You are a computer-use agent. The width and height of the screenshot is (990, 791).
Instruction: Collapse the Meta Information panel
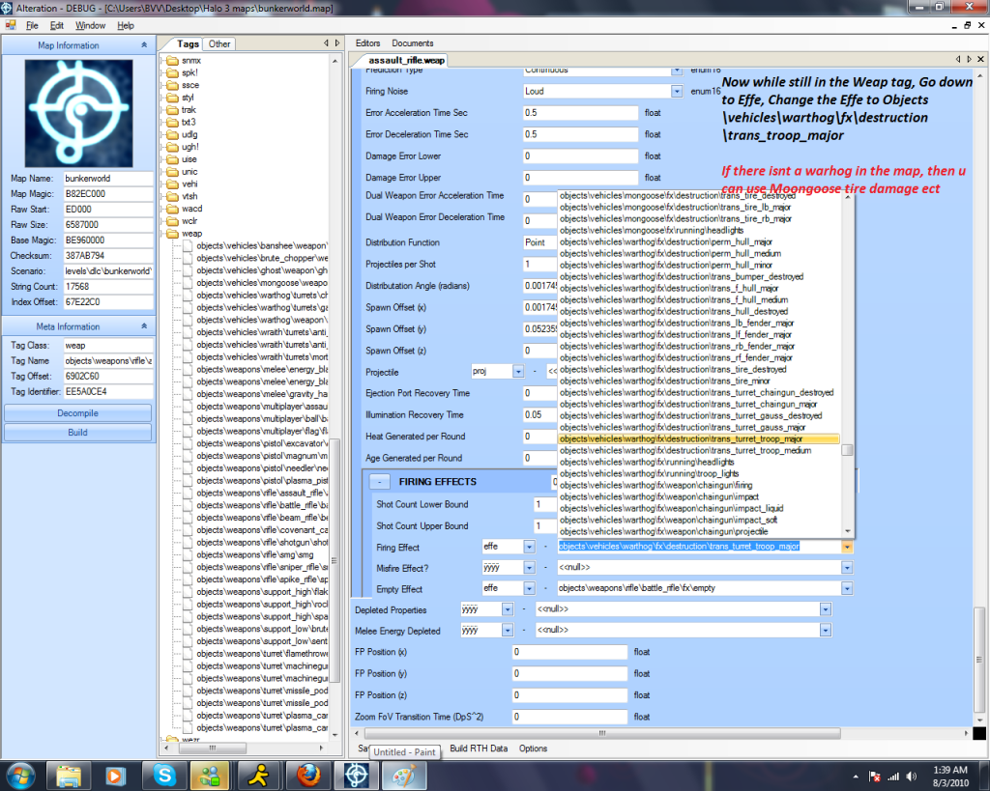click(144, 326)
